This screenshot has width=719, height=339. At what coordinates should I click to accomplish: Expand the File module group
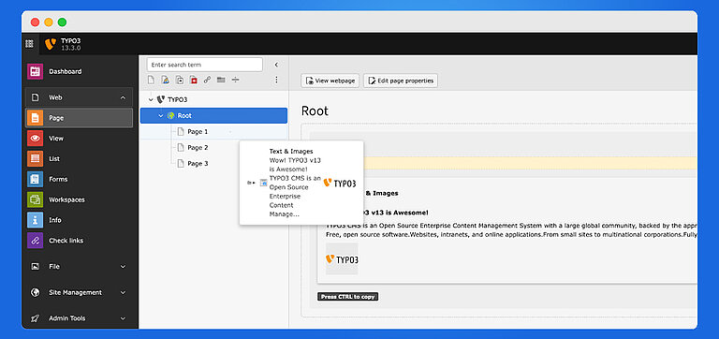click(x=123, y=267)
